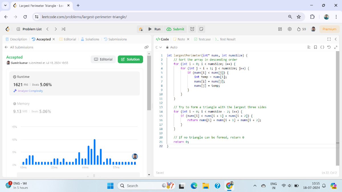This screenshot has width=342, height=192.
Task: Close the Note tab
Action: 188,39
